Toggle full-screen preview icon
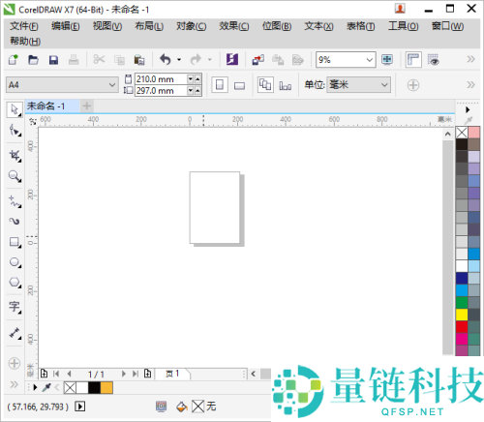Screen dimensions: 484x422 [387, 60]
